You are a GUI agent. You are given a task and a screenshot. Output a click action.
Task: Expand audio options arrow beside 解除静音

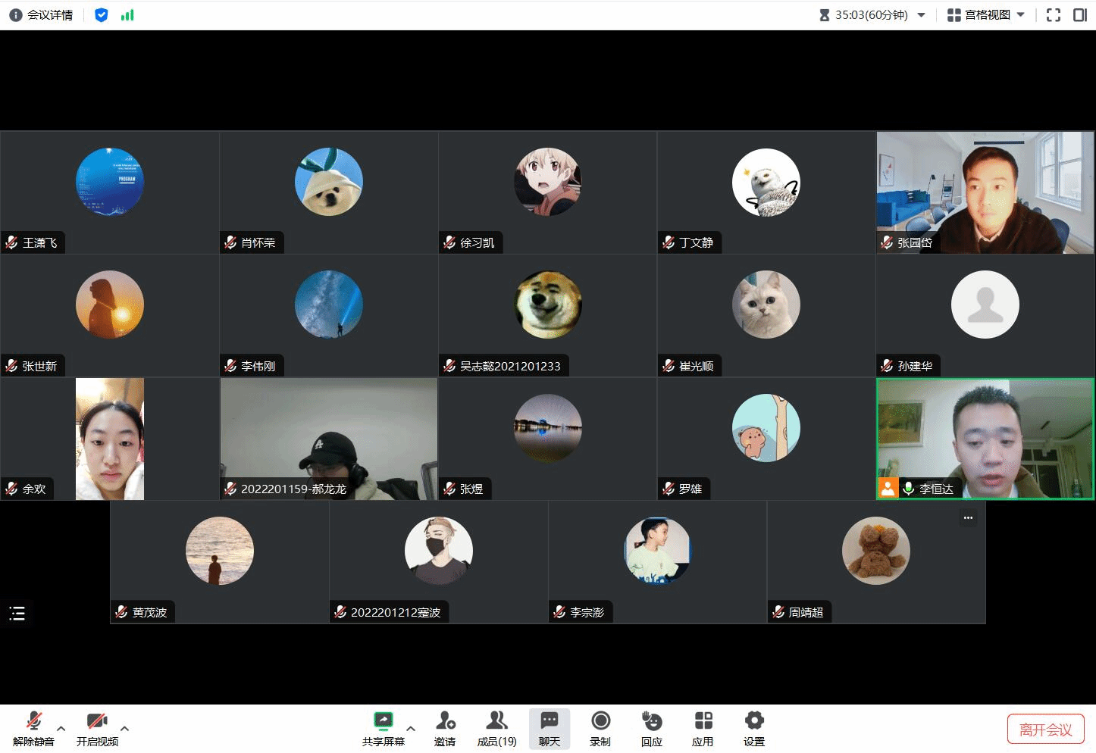[61, 729]
